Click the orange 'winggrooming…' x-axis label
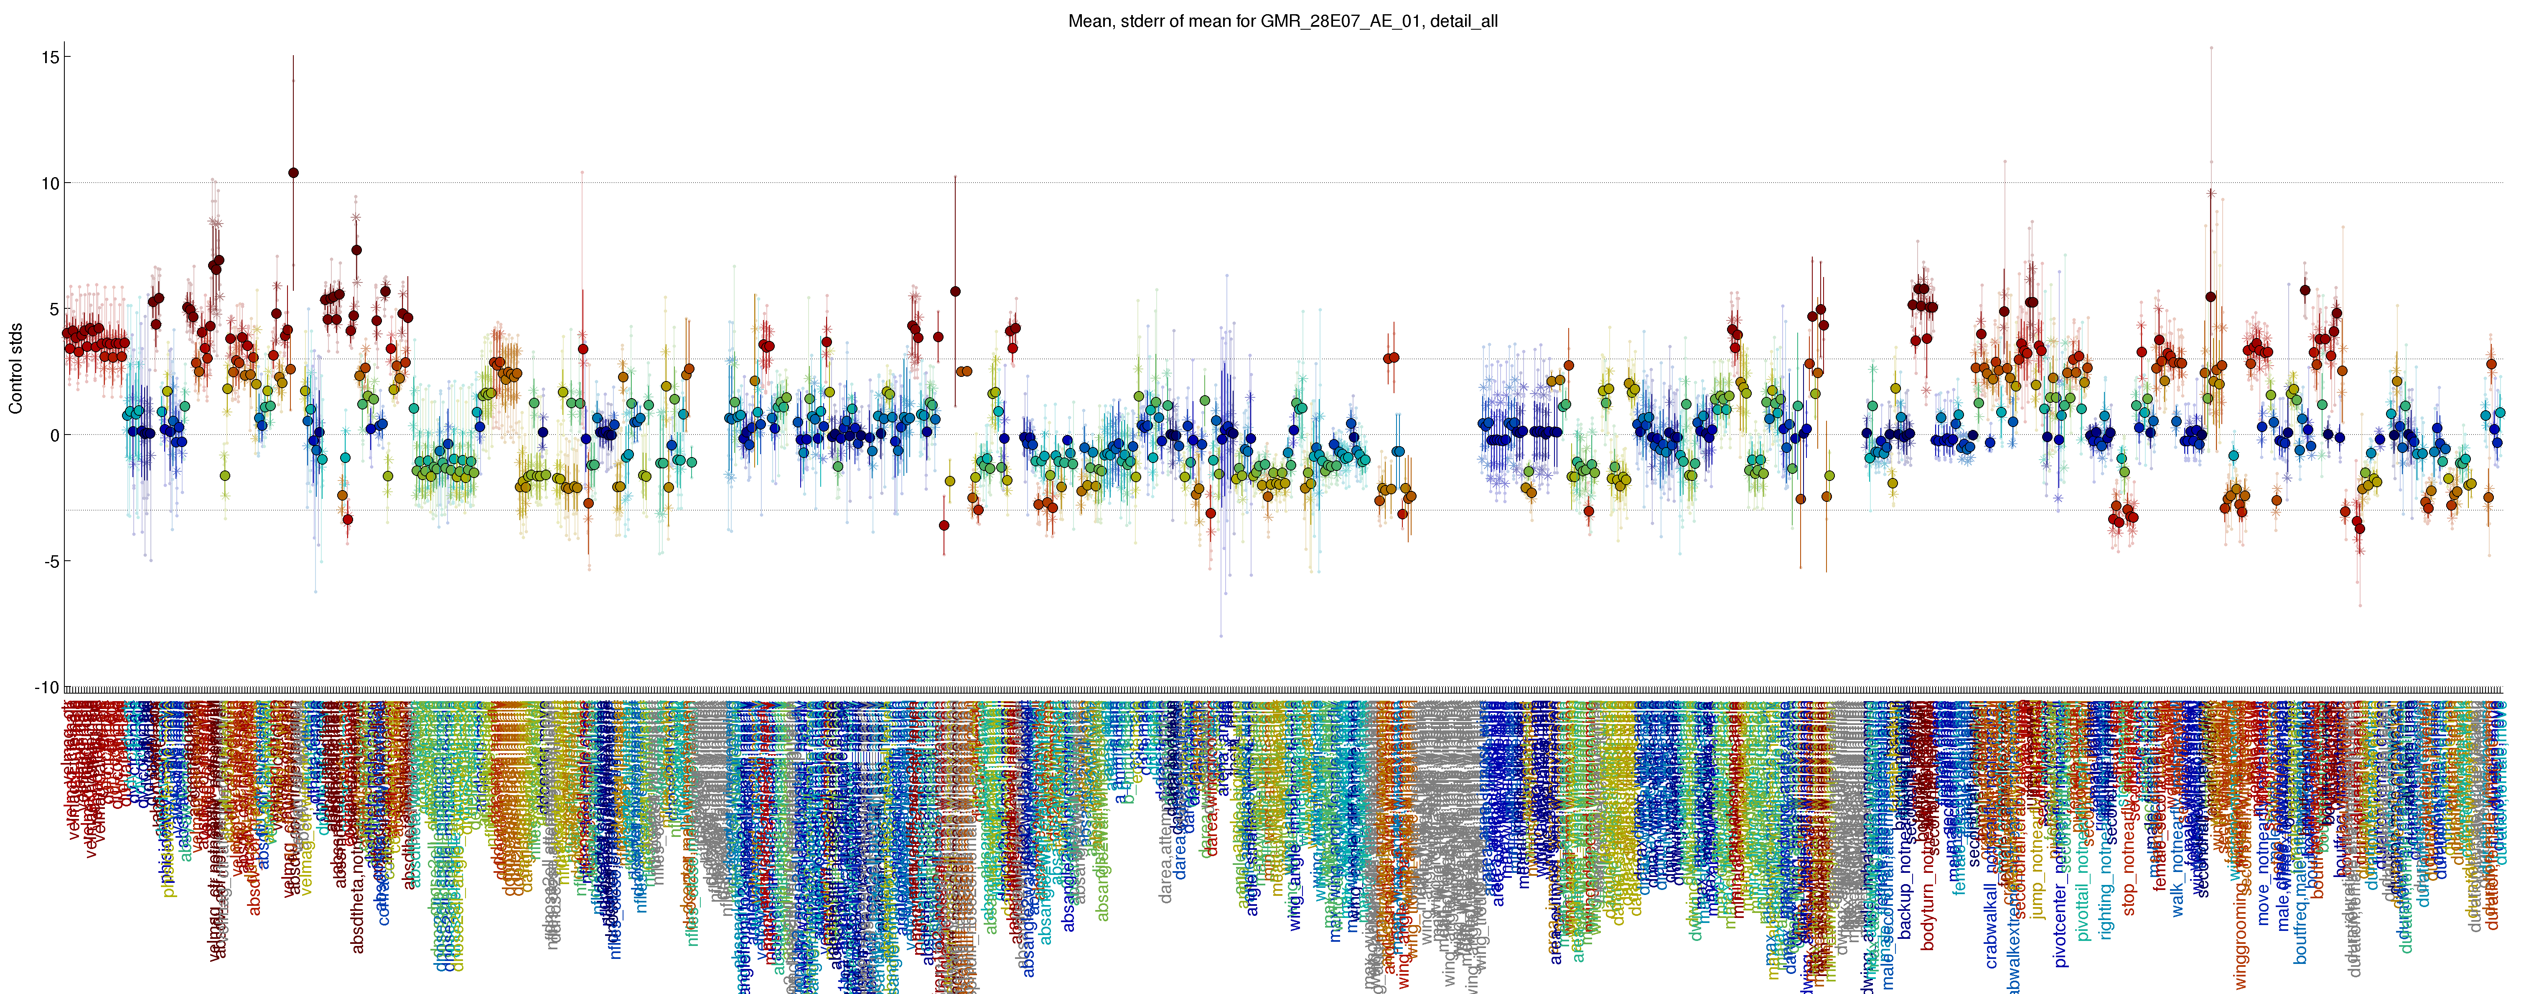Screen dimensions: 2521x994 [x=2241, y=845]
